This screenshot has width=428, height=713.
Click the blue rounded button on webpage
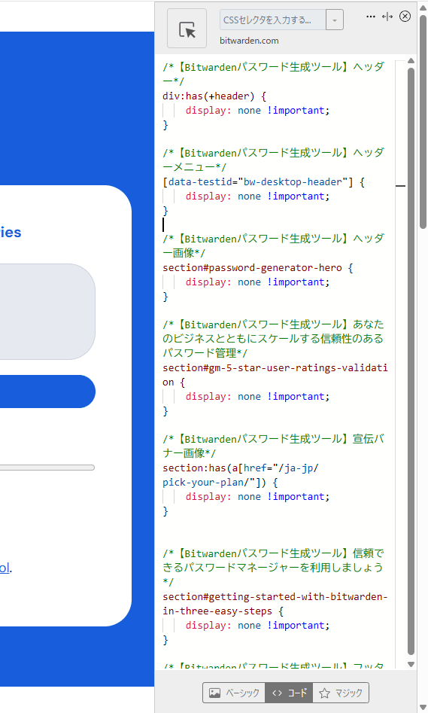point(47,392)
